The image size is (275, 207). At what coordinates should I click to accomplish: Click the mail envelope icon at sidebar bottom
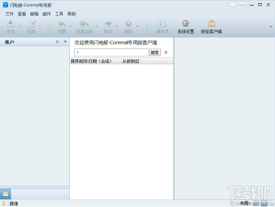point(6,194)
